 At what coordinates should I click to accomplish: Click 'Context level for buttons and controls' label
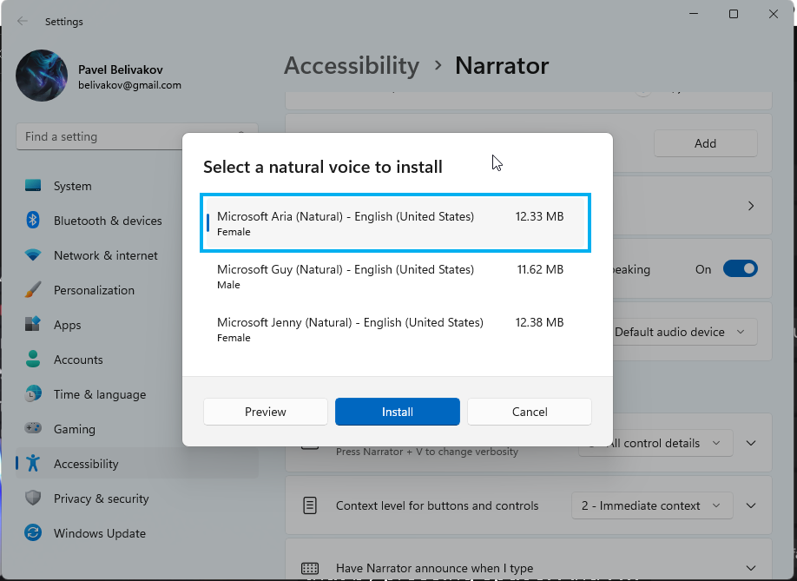click(x=437, y=505)
